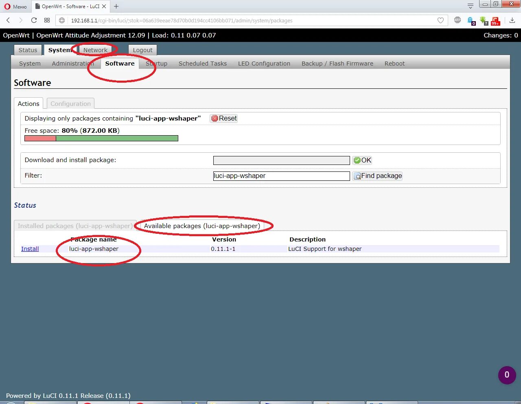Select version 0.11.1-1 cell

(223, 249)
